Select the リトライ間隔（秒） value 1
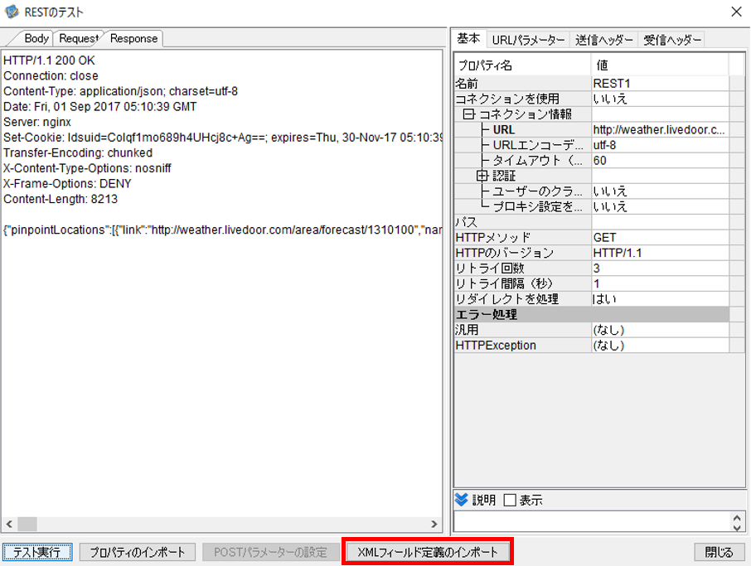This screenshot has height=566, width=751. click(x=660, y=283)
